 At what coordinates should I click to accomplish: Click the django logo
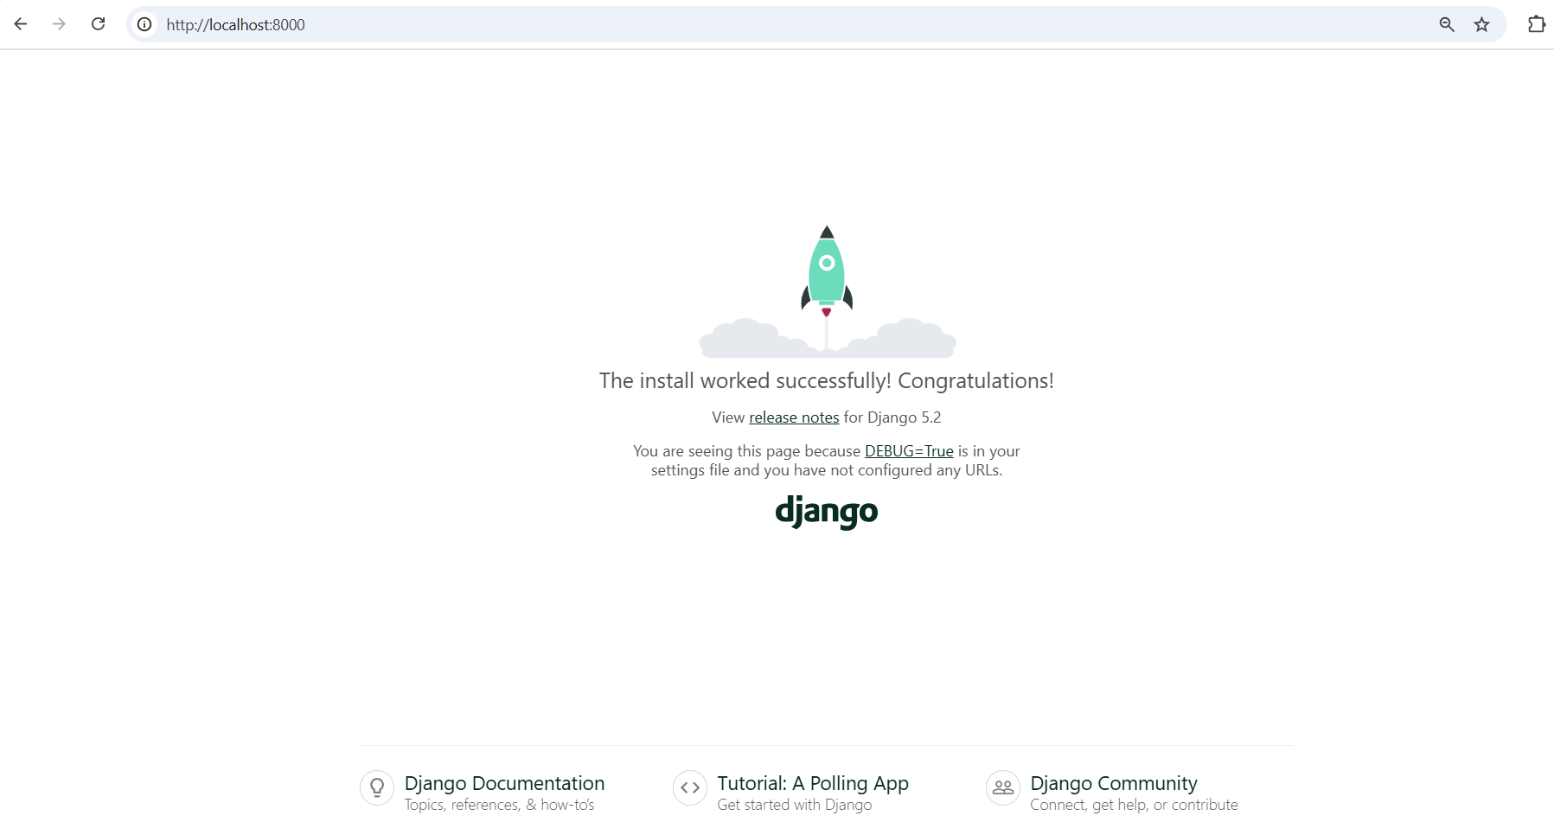827,512
